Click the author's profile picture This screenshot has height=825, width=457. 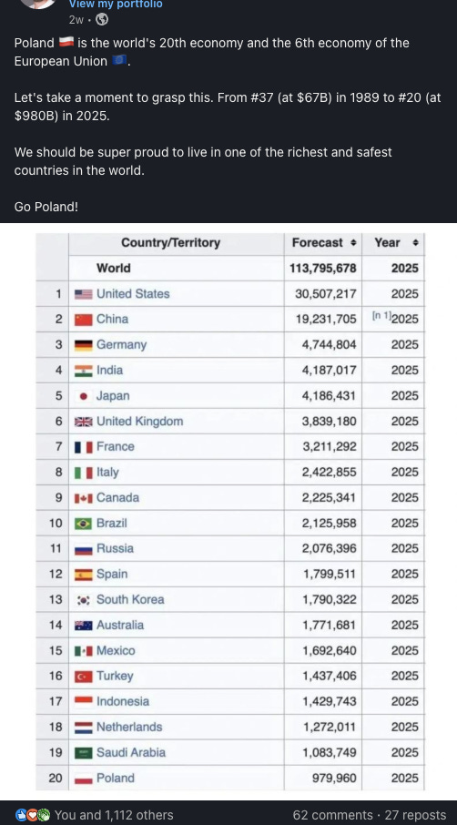[36, 3]
